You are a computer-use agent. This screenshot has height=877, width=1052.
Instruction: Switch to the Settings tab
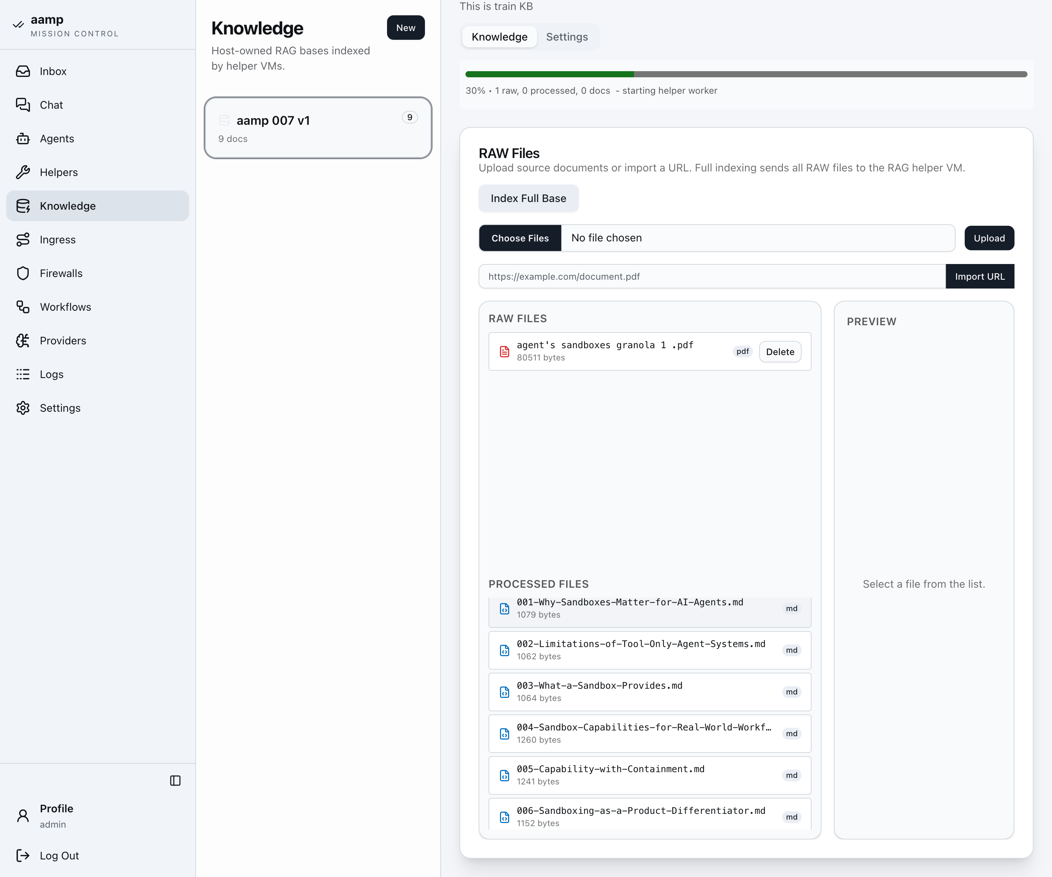567,37
